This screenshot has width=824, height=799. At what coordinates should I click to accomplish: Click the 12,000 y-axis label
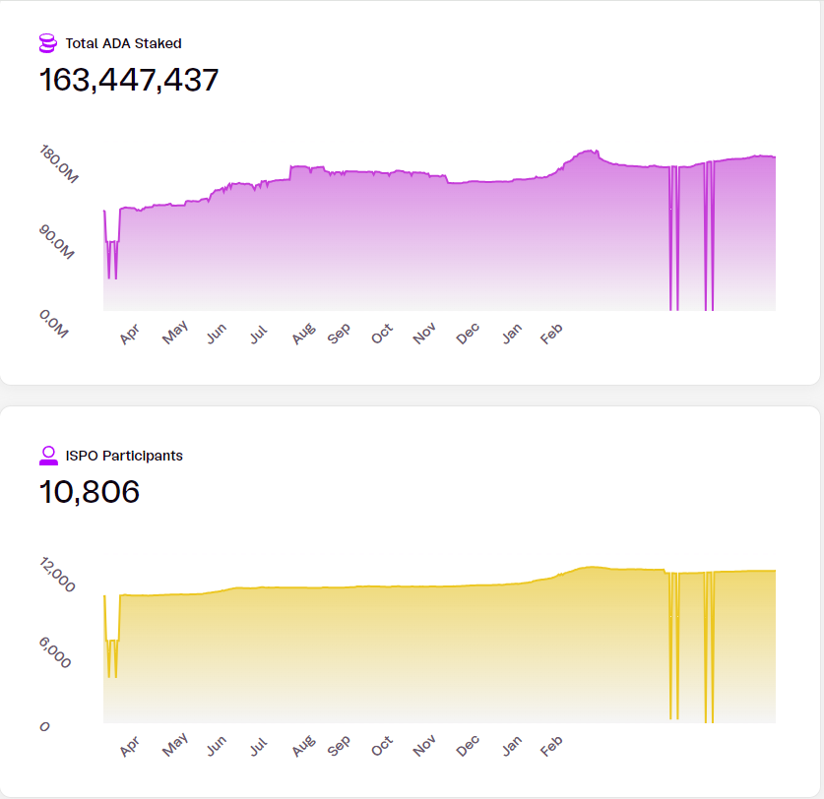57,576
